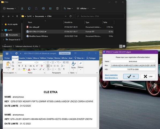Screen dimensions: 160x129
Task: Toggle underline (S) formatting in Word
Action: click(x=26, y=66)
